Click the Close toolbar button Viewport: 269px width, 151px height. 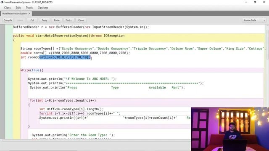tap(81, 20)
